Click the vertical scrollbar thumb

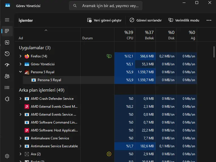pyautogui.click(x=214, y=52)
